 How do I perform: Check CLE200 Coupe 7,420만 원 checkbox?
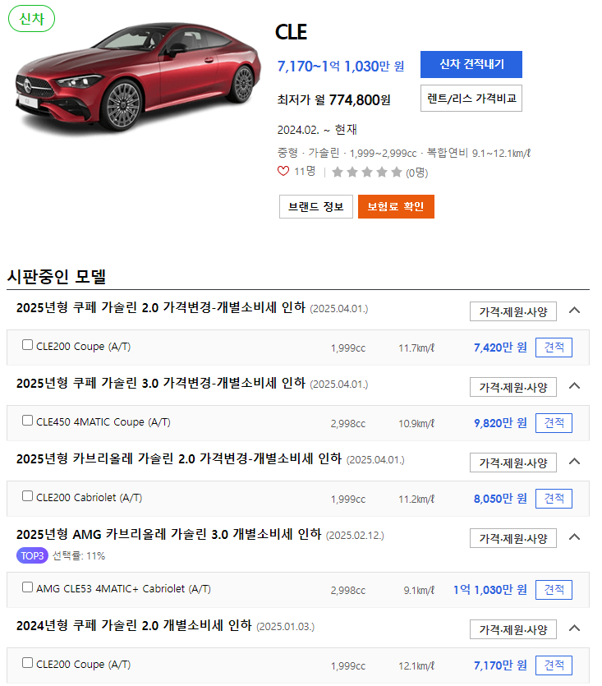[28, 345]
